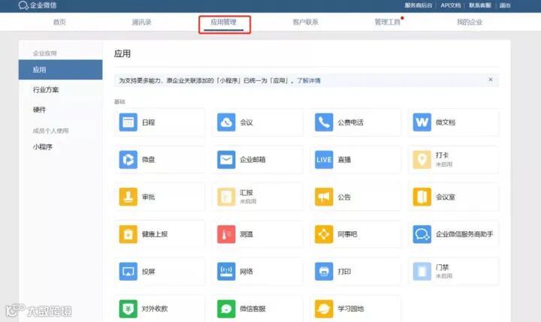Open the 公费电话 phone app icon

click(x=324, y=122)
